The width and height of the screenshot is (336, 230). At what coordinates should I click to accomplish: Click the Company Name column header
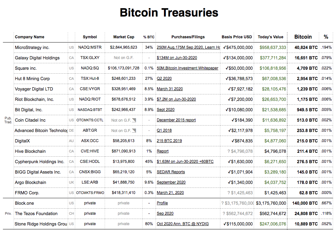pyautogui.click(x=29, y=37)
